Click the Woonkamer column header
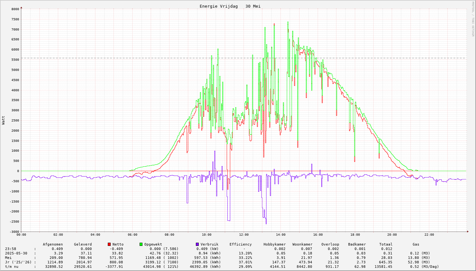 pos(302,244)
